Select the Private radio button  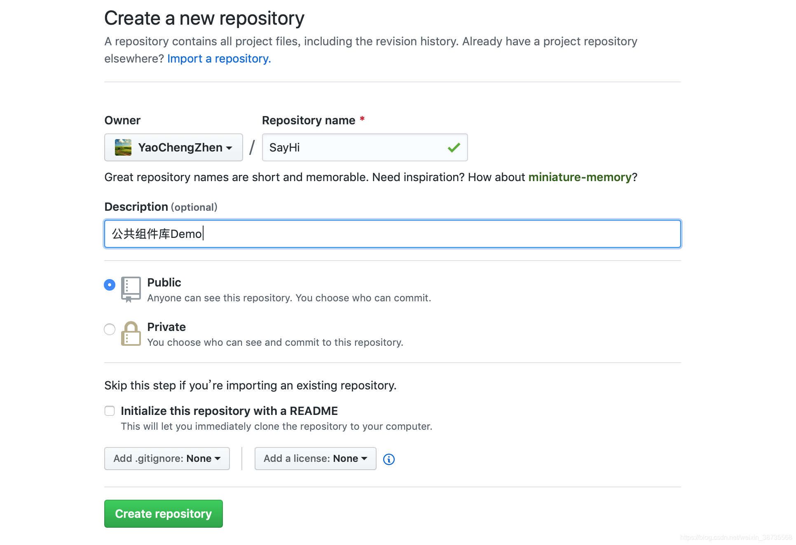[x=110, y=329]
